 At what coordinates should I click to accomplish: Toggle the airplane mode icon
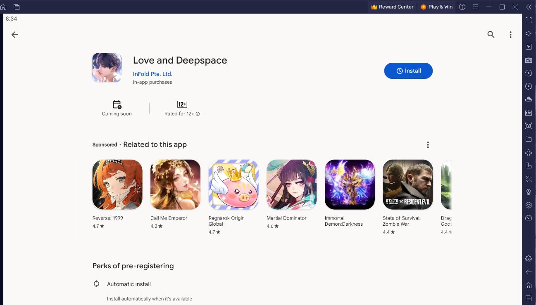click(529, 152)
